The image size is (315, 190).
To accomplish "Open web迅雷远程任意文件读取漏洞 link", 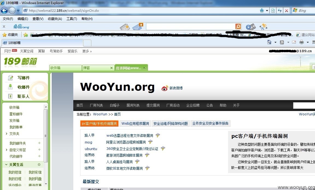I will point(130,136).
